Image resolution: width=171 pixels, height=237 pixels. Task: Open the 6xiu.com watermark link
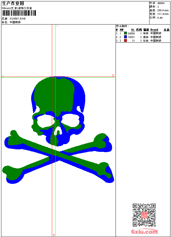144,232
